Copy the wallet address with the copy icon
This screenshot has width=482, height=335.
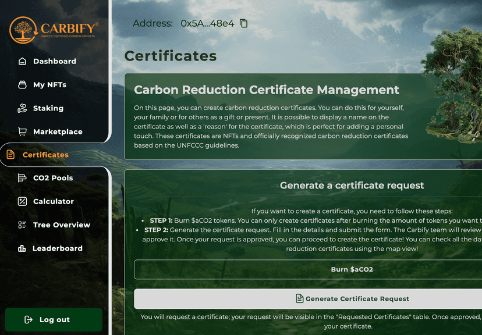243,23
